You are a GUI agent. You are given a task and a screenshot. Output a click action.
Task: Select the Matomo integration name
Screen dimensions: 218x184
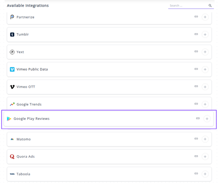tap(24, 139)
